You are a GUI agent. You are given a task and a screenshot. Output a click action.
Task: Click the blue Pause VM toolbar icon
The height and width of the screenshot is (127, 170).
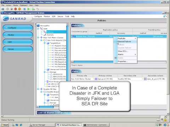click(x=24, y=9)
